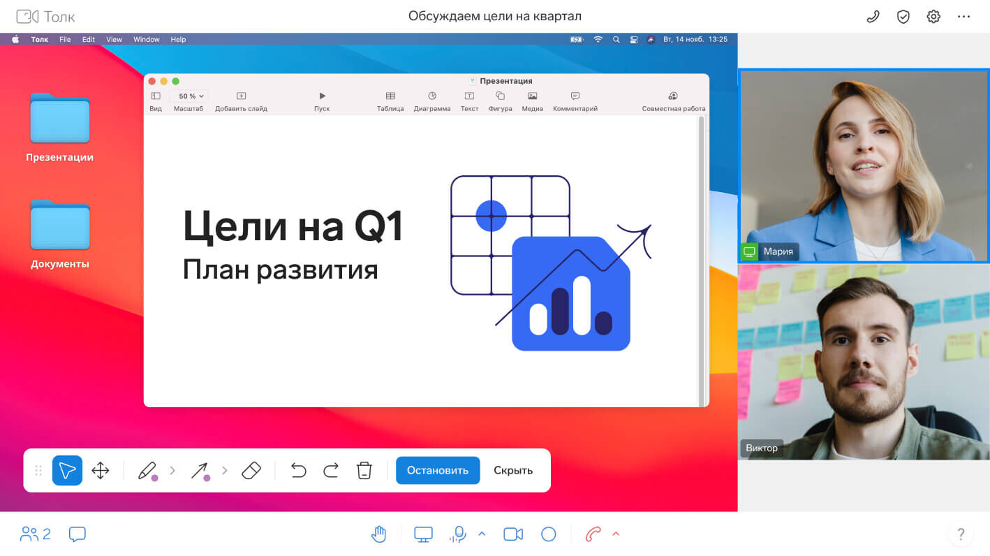The height and width of the screenshot is (556, 990).
Task: Select the move arrows tool
Action: (101, 471)
